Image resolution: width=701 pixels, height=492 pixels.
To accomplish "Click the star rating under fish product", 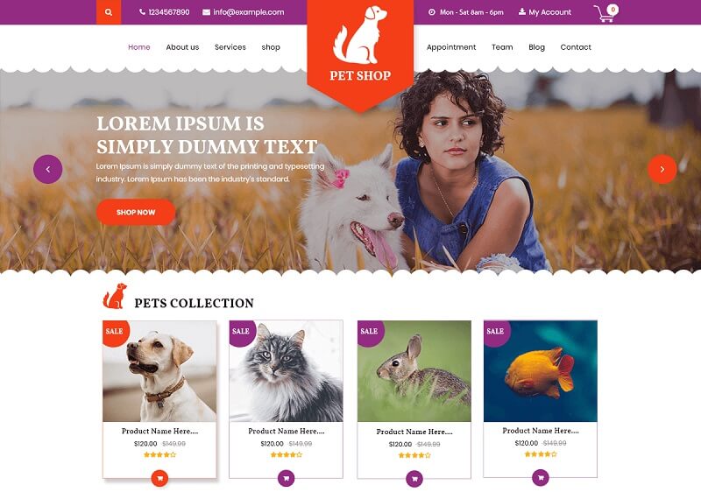I will [541, 454].
